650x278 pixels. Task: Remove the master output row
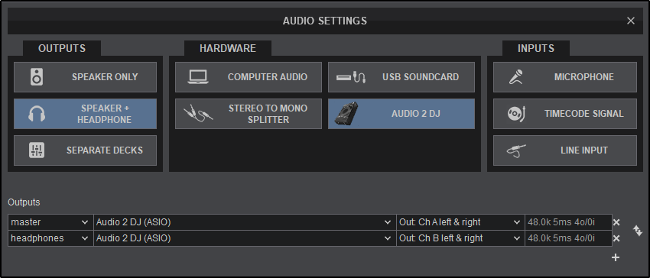pyautogui.click(x=616, y=222)
